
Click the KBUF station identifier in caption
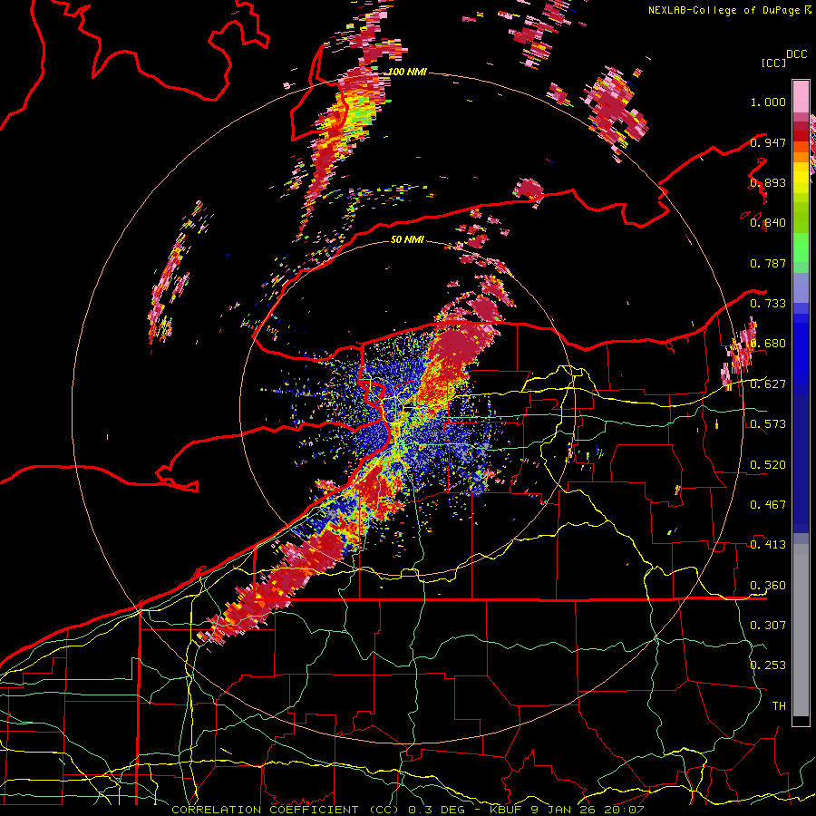pyautogui.click(x=507, y=810)
